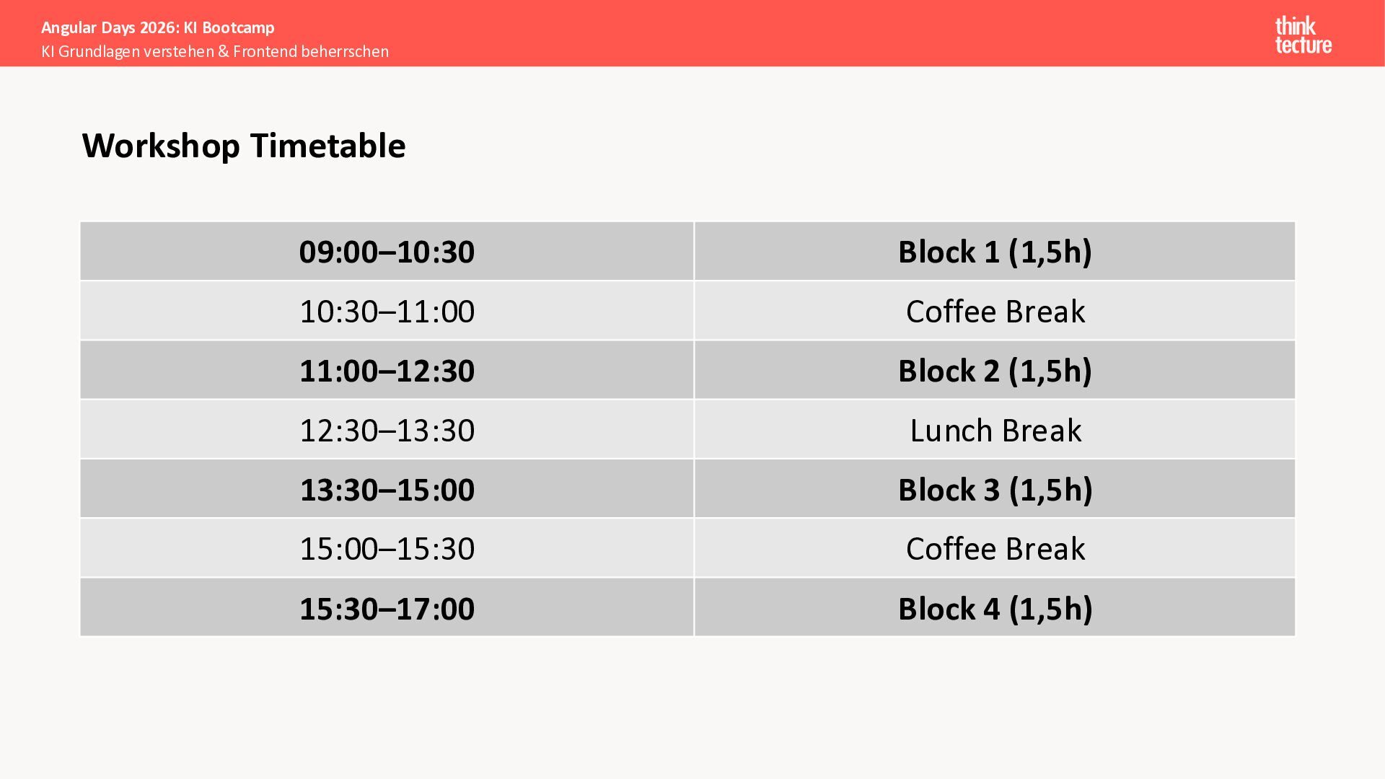The width and height of the screenshot is (1385, 779).
Task: Click the 15:00–15:30 time cell
Action: [x=387, y=548]
